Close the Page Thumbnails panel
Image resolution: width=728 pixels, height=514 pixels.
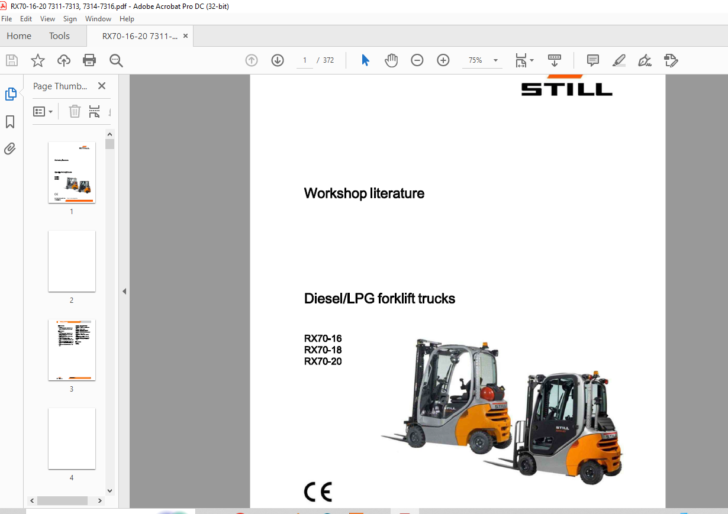pyautogui.click(x=102, y=86)
